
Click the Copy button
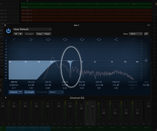(x=39, y=34)
